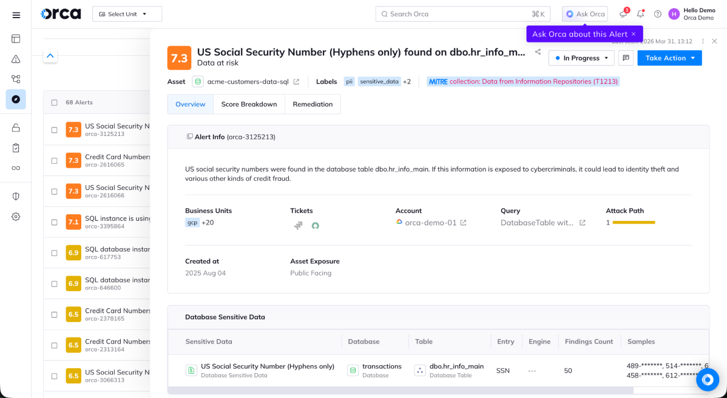Open the alert orca-3066313 row
This screenshot has height=398, width=727.
(x=97, y=376)
